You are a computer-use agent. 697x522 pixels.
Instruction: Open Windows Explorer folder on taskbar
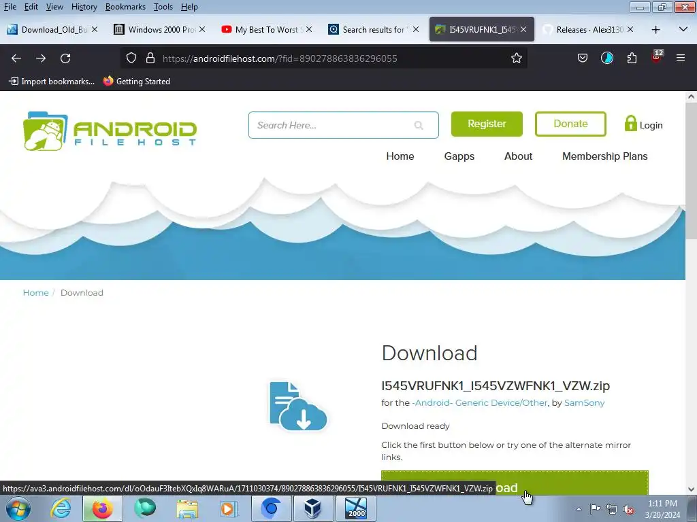[187, 508]
